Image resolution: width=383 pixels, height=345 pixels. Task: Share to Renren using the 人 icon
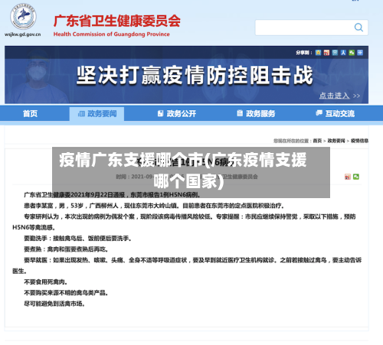coord(343,53)
